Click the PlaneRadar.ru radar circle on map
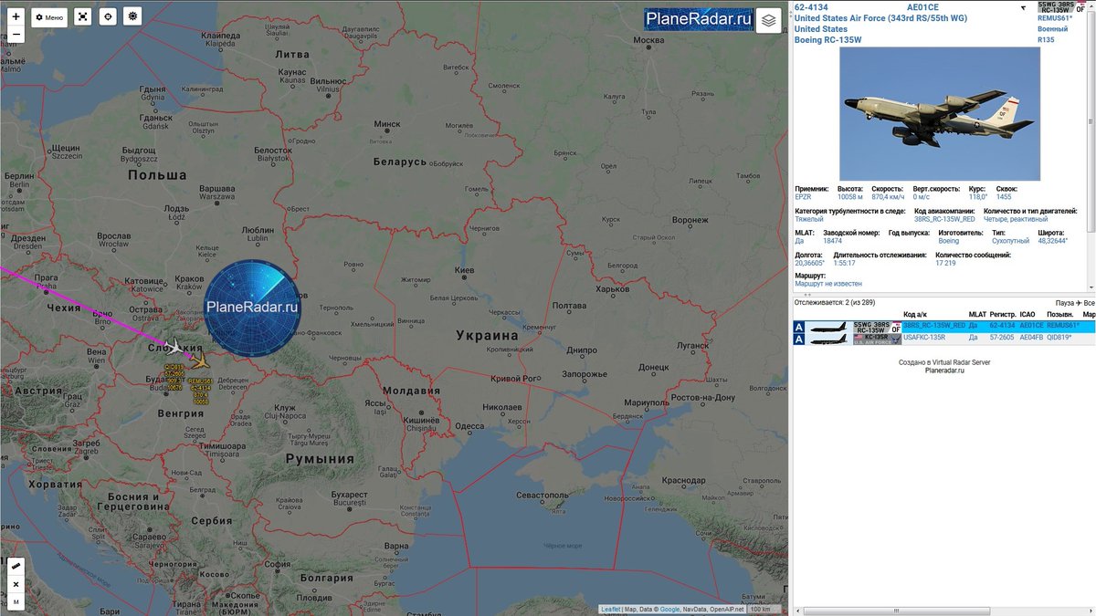Image resolution: width=1096 pixels, height=616 pixels. pos(252,307)
